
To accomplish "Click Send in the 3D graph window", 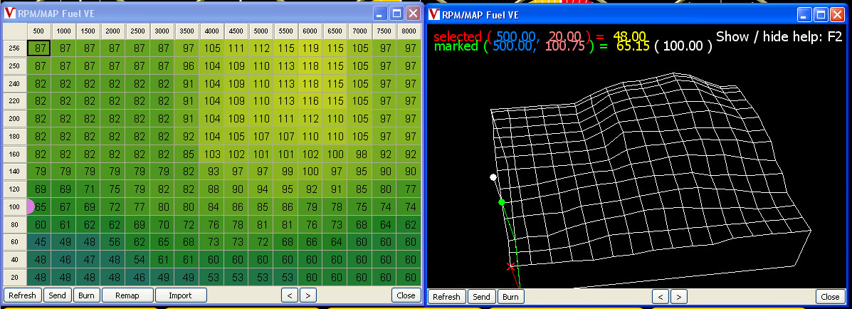I will [x=481, y=297].
